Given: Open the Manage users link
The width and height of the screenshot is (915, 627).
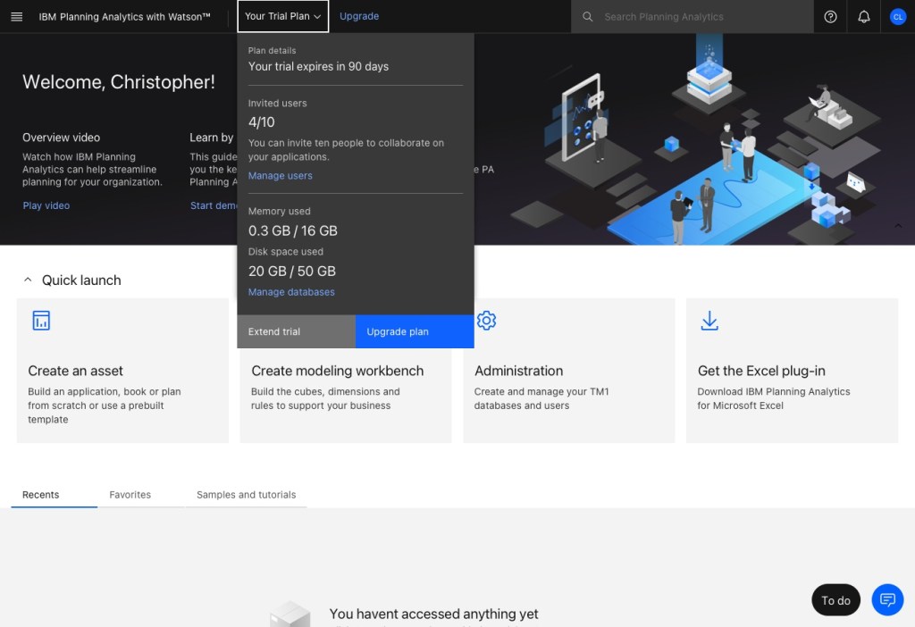Looking at the screenshot, I should coord(280,176).
